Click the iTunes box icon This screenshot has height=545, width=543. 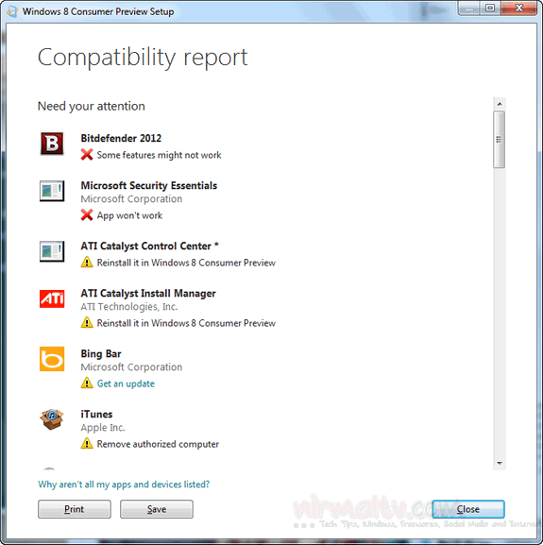52,419
